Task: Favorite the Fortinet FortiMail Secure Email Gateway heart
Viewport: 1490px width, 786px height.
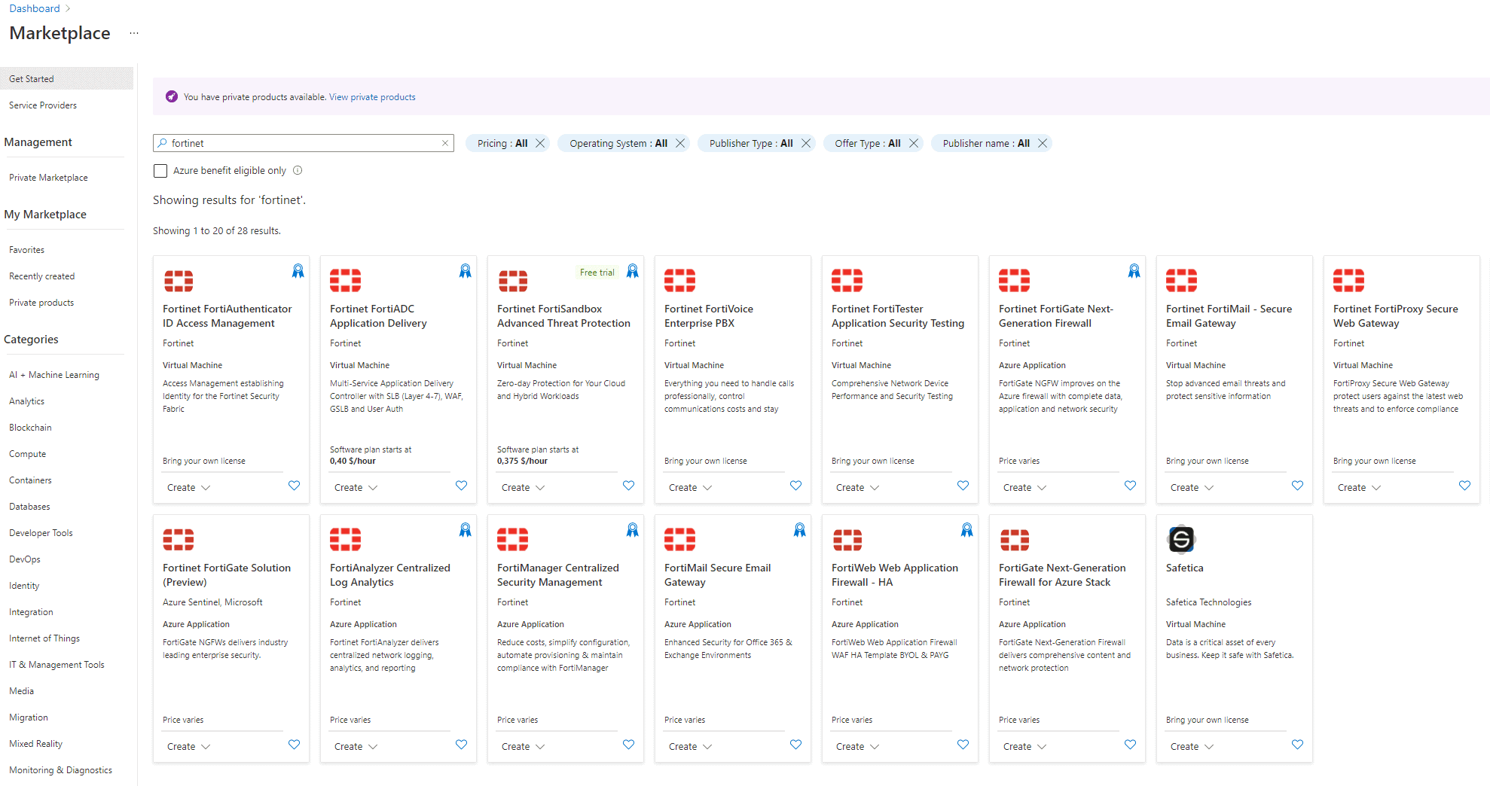Action: [x=1298, y=486]
